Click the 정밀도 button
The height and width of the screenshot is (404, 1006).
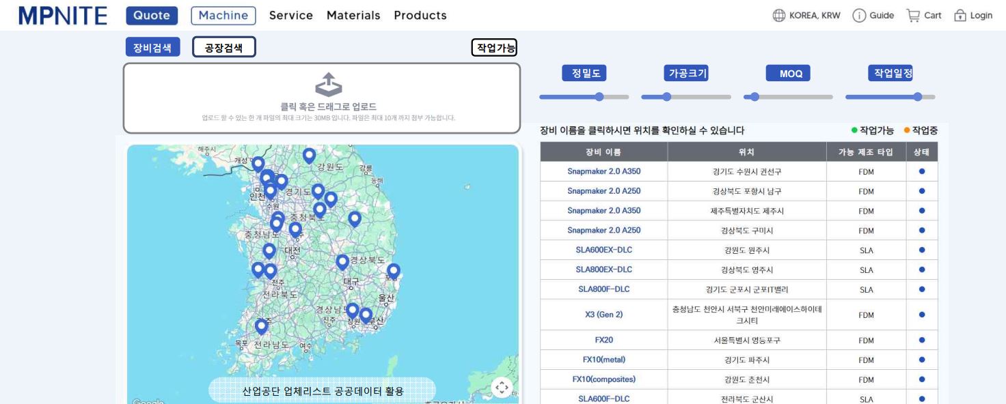click(585, 74)
